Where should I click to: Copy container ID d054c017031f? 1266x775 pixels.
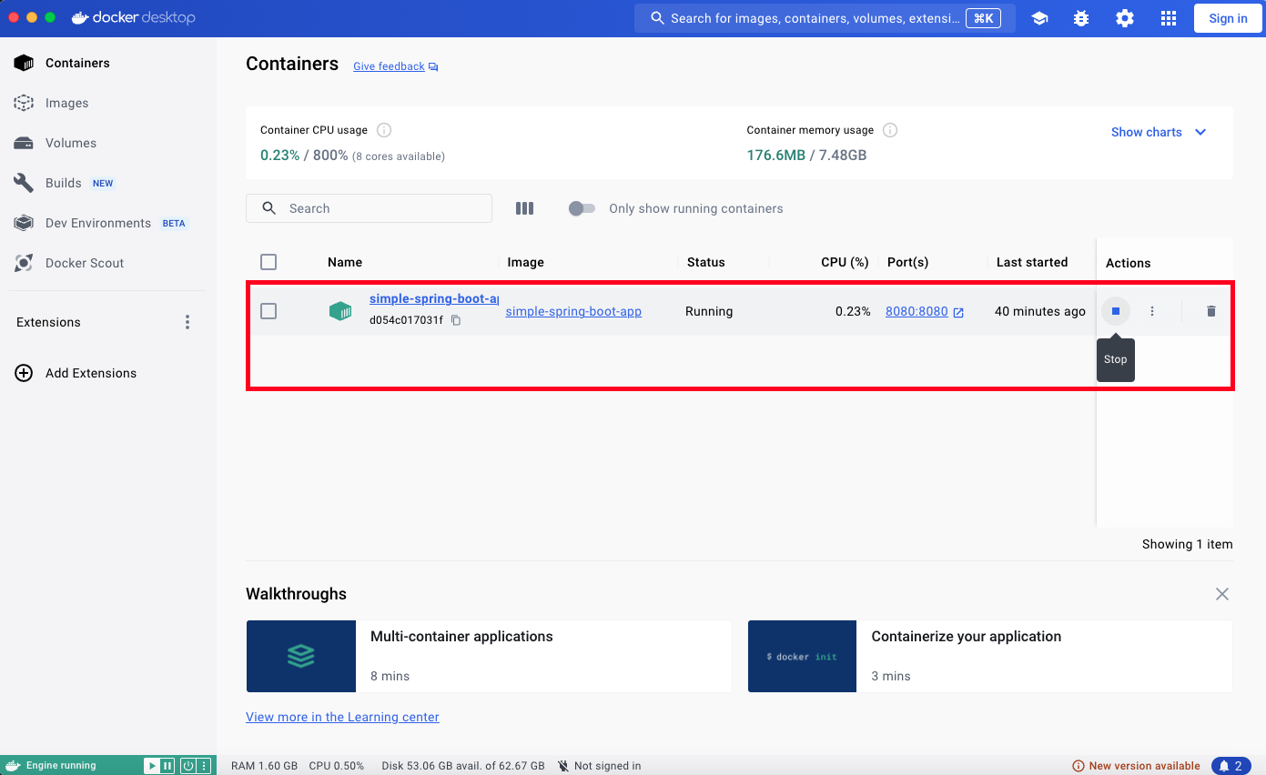tap(456, 320)
